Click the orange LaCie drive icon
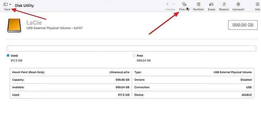The image size is (261, 138). pyautogui.click(x=14, y=25)
